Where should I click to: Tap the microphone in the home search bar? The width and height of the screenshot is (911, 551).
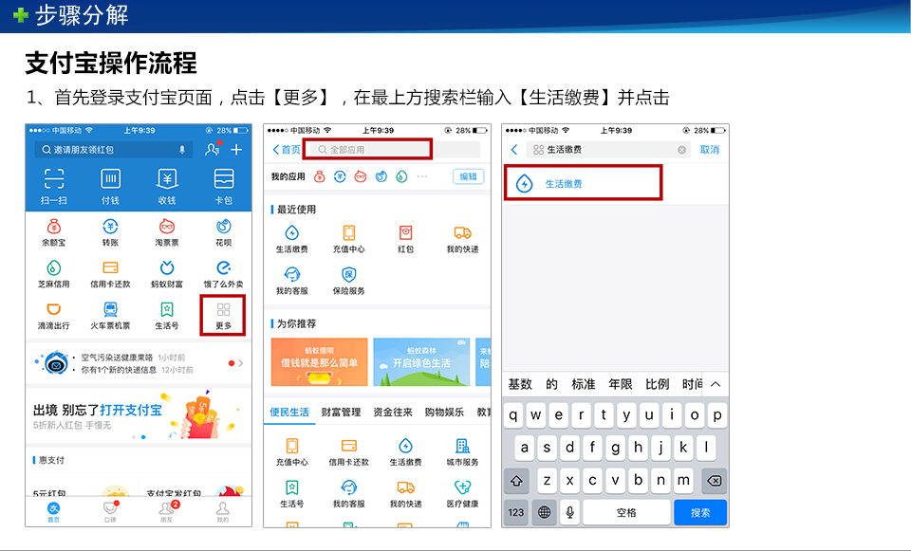click(182, 150)
